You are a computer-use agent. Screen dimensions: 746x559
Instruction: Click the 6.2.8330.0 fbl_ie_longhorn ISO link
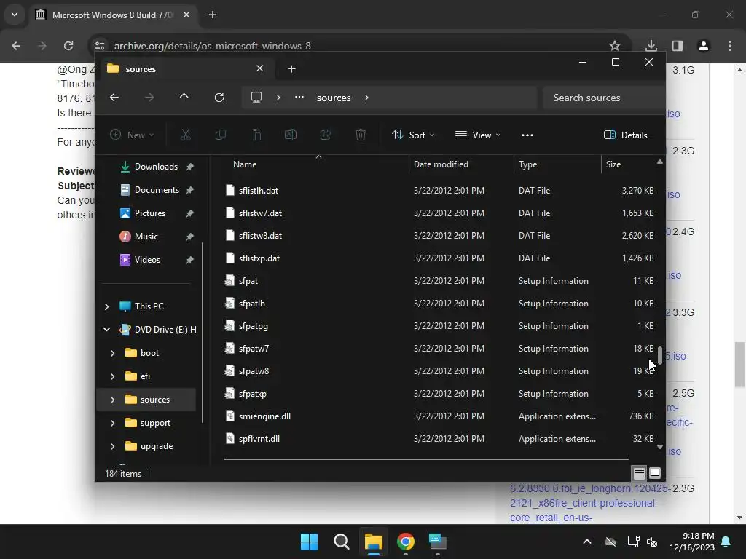[589, 503]
